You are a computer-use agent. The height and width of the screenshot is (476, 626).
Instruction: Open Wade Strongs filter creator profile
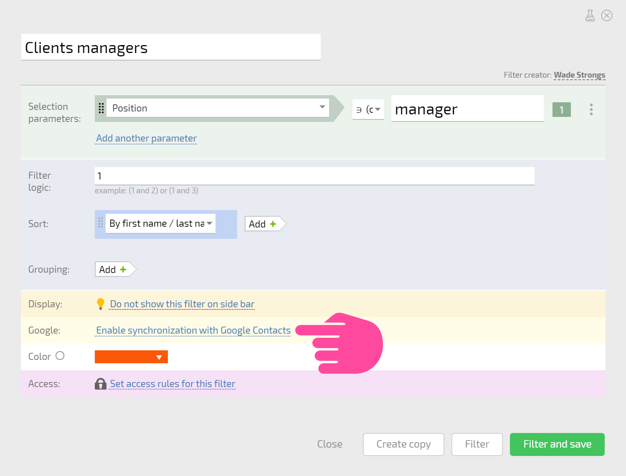point(579,75)
